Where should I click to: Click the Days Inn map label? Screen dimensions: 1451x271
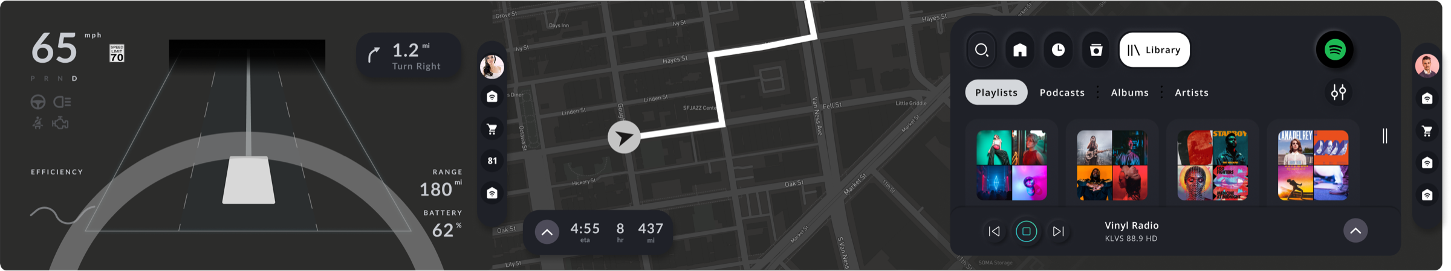click(559, 25)
